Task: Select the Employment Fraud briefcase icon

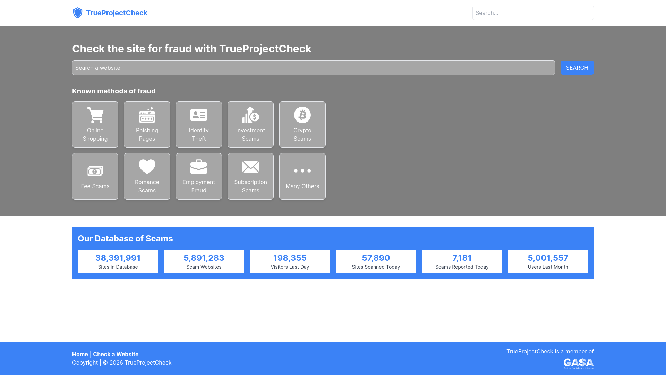Action: point(199,167)
